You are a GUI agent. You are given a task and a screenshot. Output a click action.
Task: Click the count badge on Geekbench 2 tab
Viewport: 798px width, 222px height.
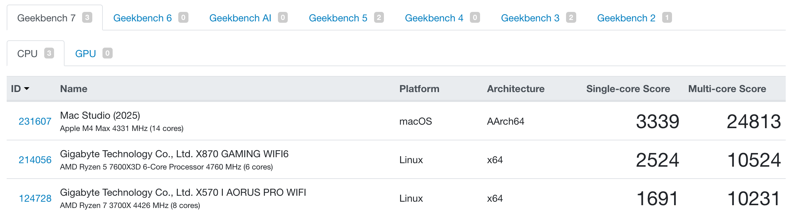667,18
